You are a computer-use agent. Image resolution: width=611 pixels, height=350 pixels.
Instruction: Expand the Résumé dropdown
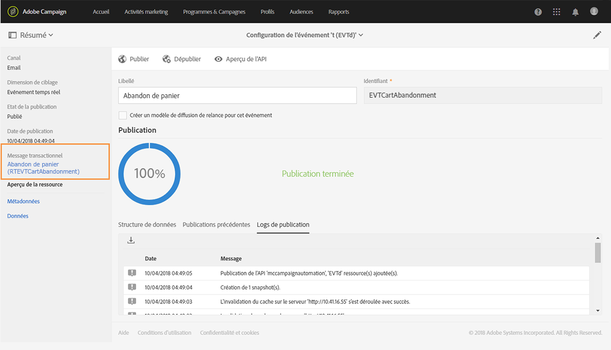(37, 35)
